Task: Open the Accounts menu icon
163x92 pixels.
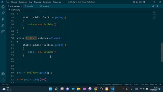Action: pyautogui.click(x=3, y=74)
